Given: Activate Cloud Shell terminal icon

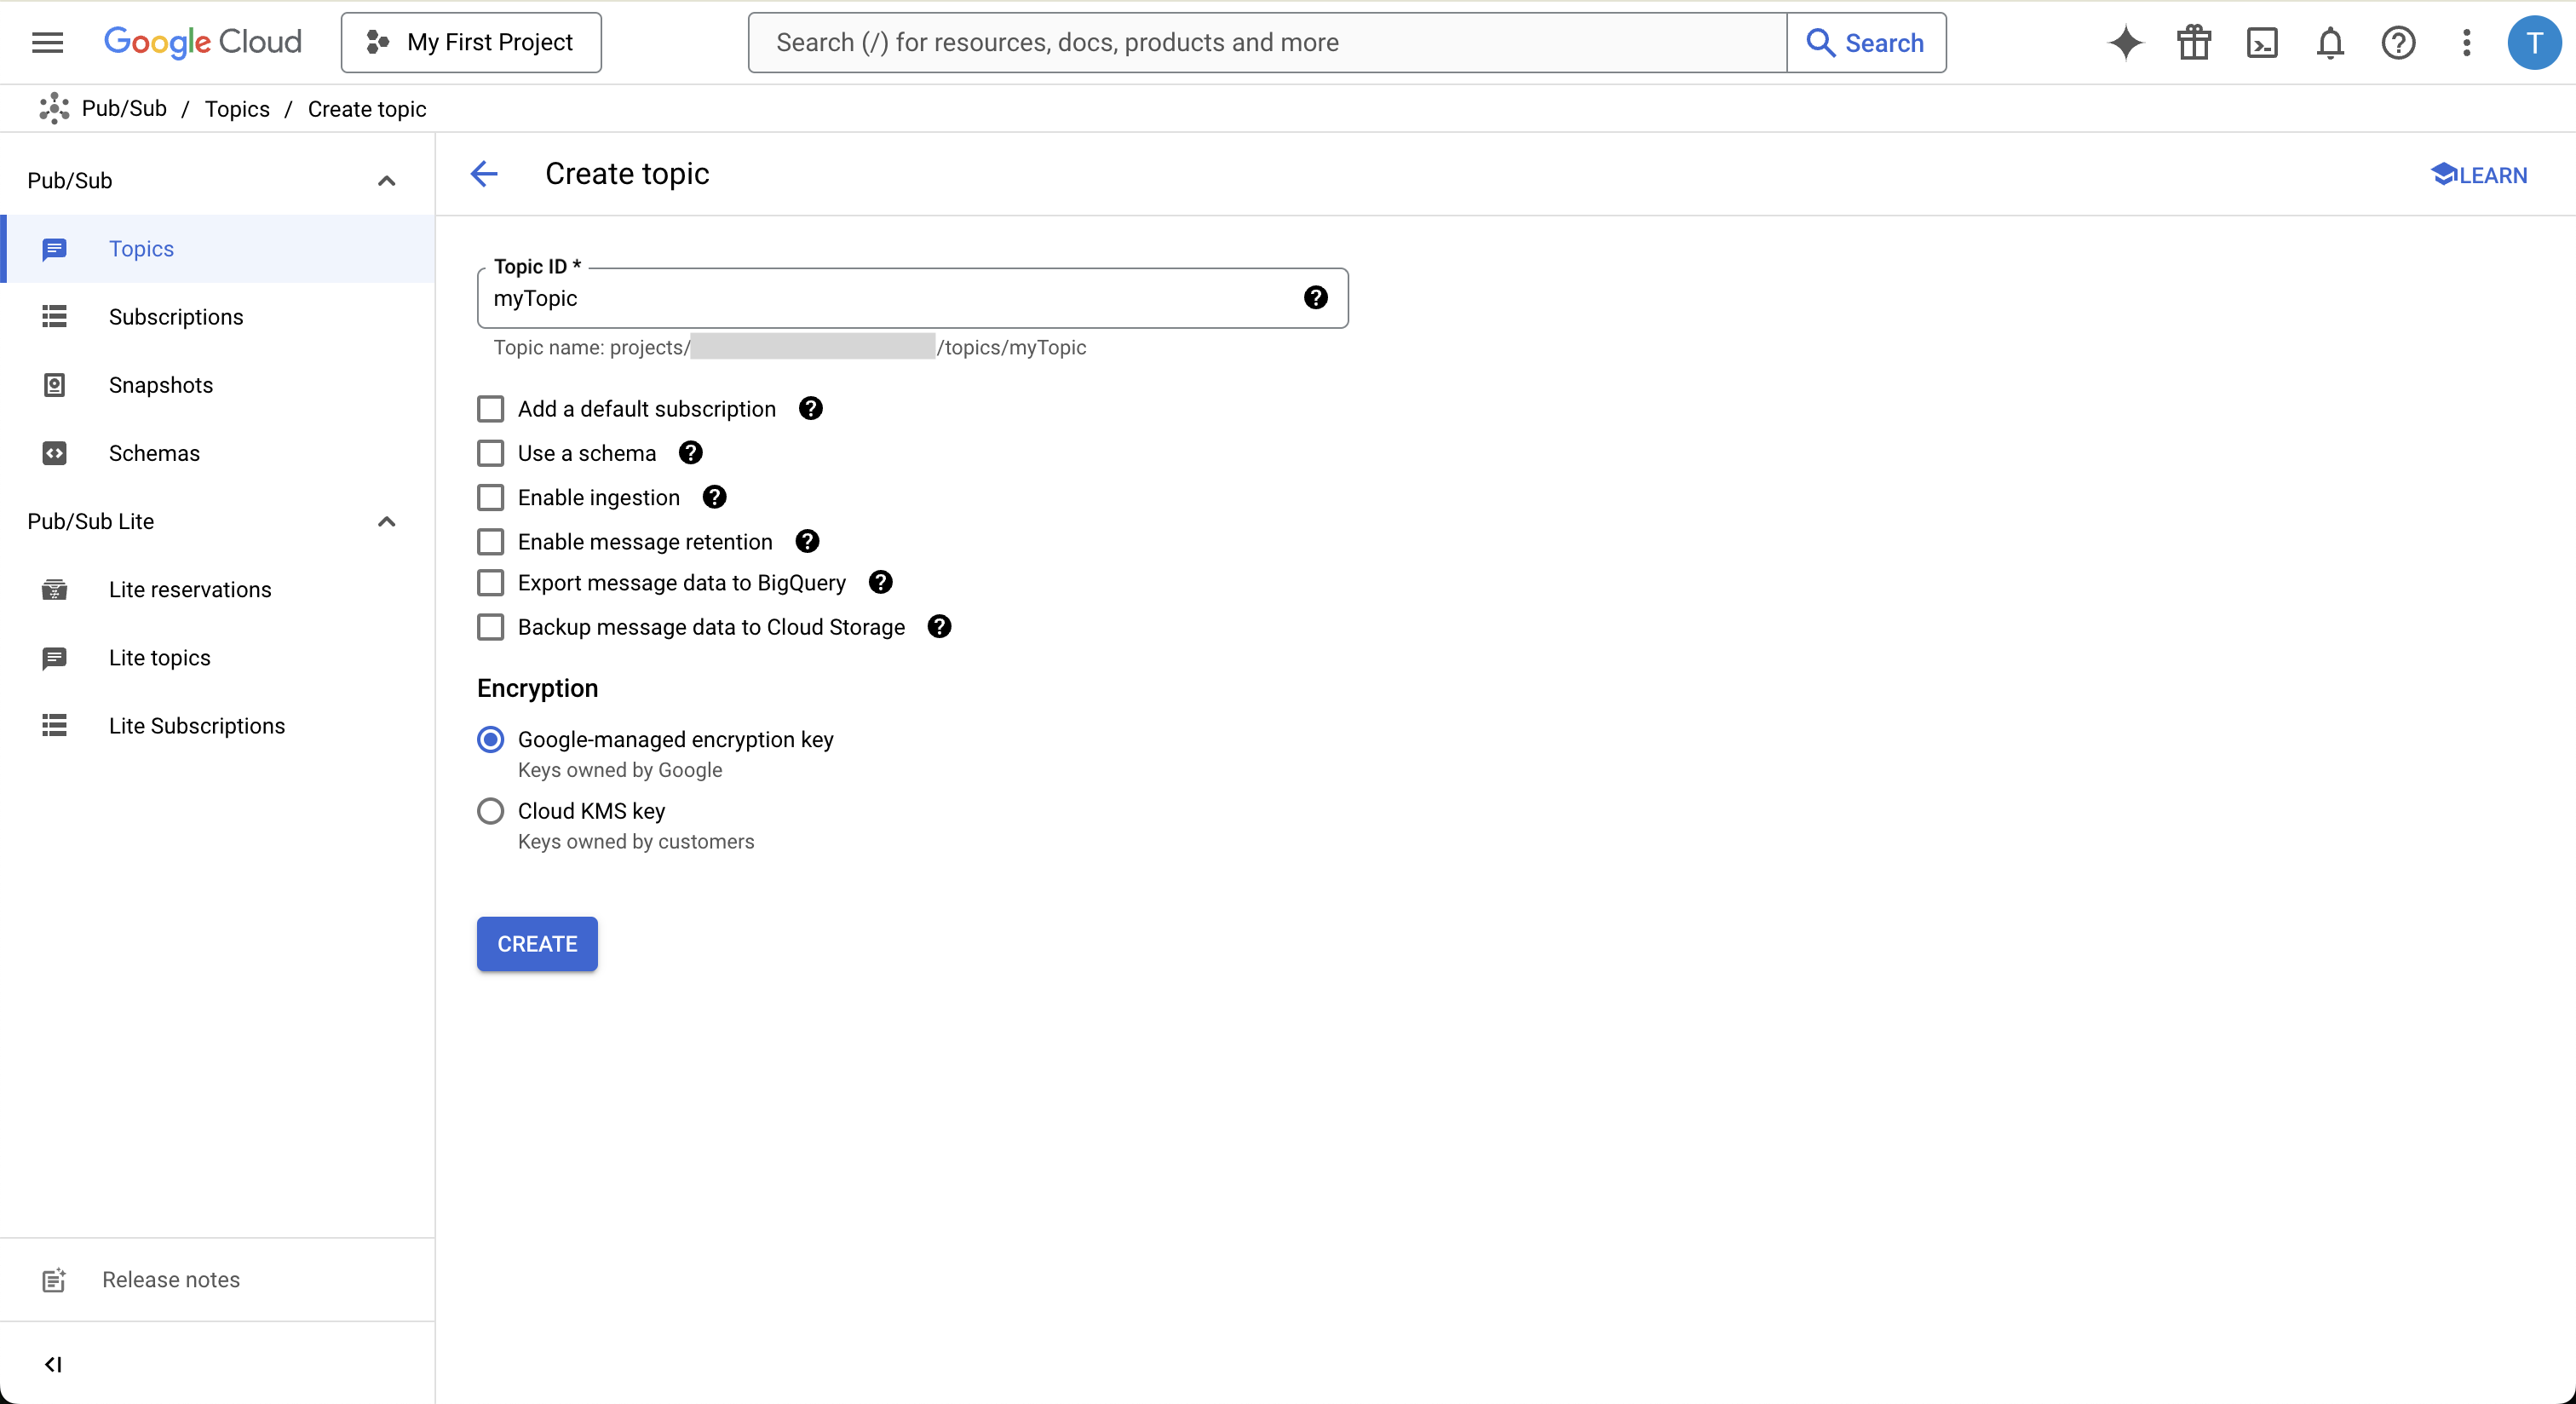Looking at the screenshot, I should tap(2262, 43).
